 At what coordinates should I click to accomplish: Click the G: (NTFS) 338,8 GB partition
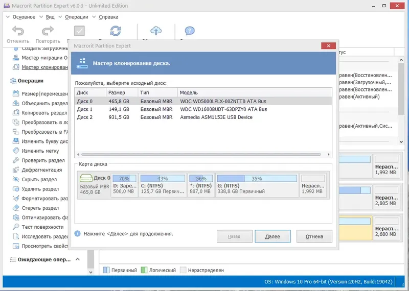(x=257, y=185)
